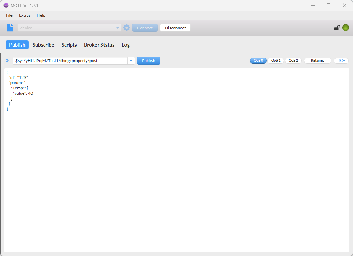Select QoS 0 quality level
This screenshot has width=353, height=256.
[x=258, y=61]
